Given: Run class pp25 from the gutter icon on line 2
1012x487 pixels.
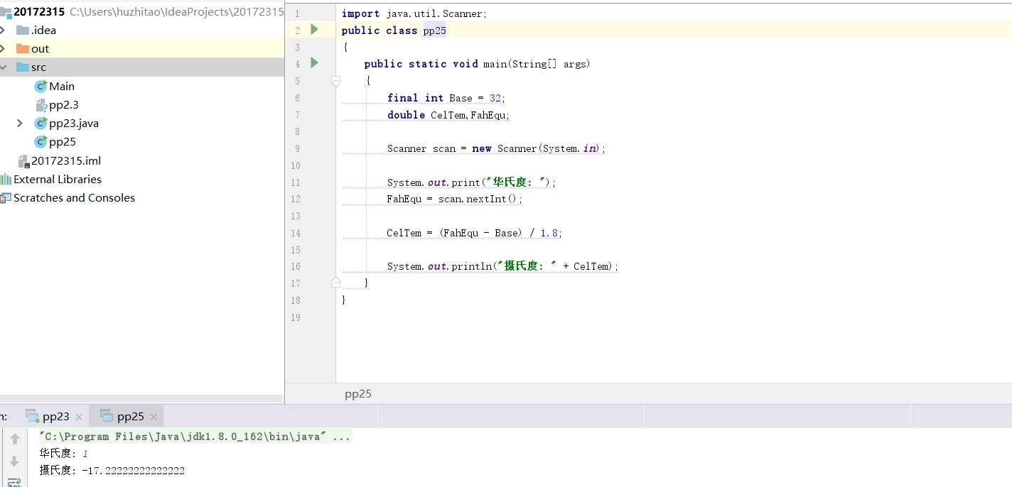Looking at the screenshot, I should 314,30.
